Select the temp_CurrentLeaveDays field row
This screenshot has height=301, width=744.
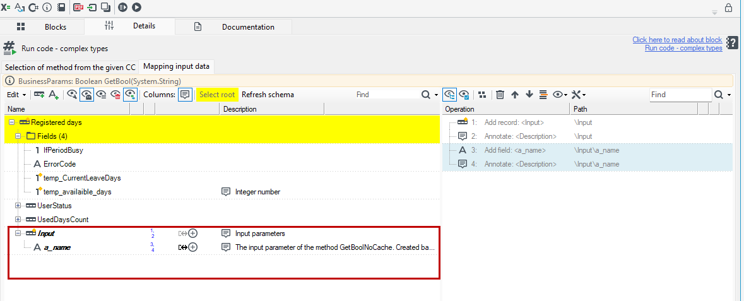pos(223,178)
